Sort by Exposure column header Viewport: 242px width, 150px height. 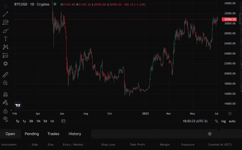pos(188,145)
